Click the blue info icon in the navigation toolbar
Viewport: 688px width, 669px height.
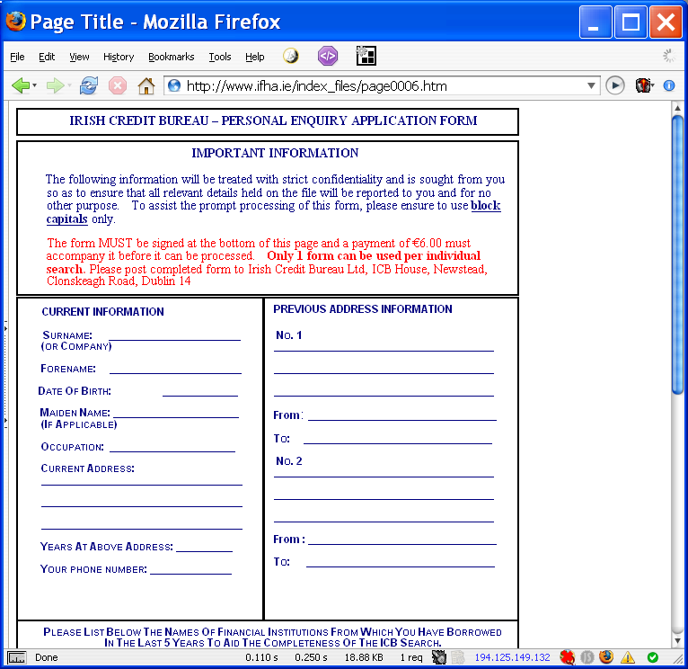(669, 85)
